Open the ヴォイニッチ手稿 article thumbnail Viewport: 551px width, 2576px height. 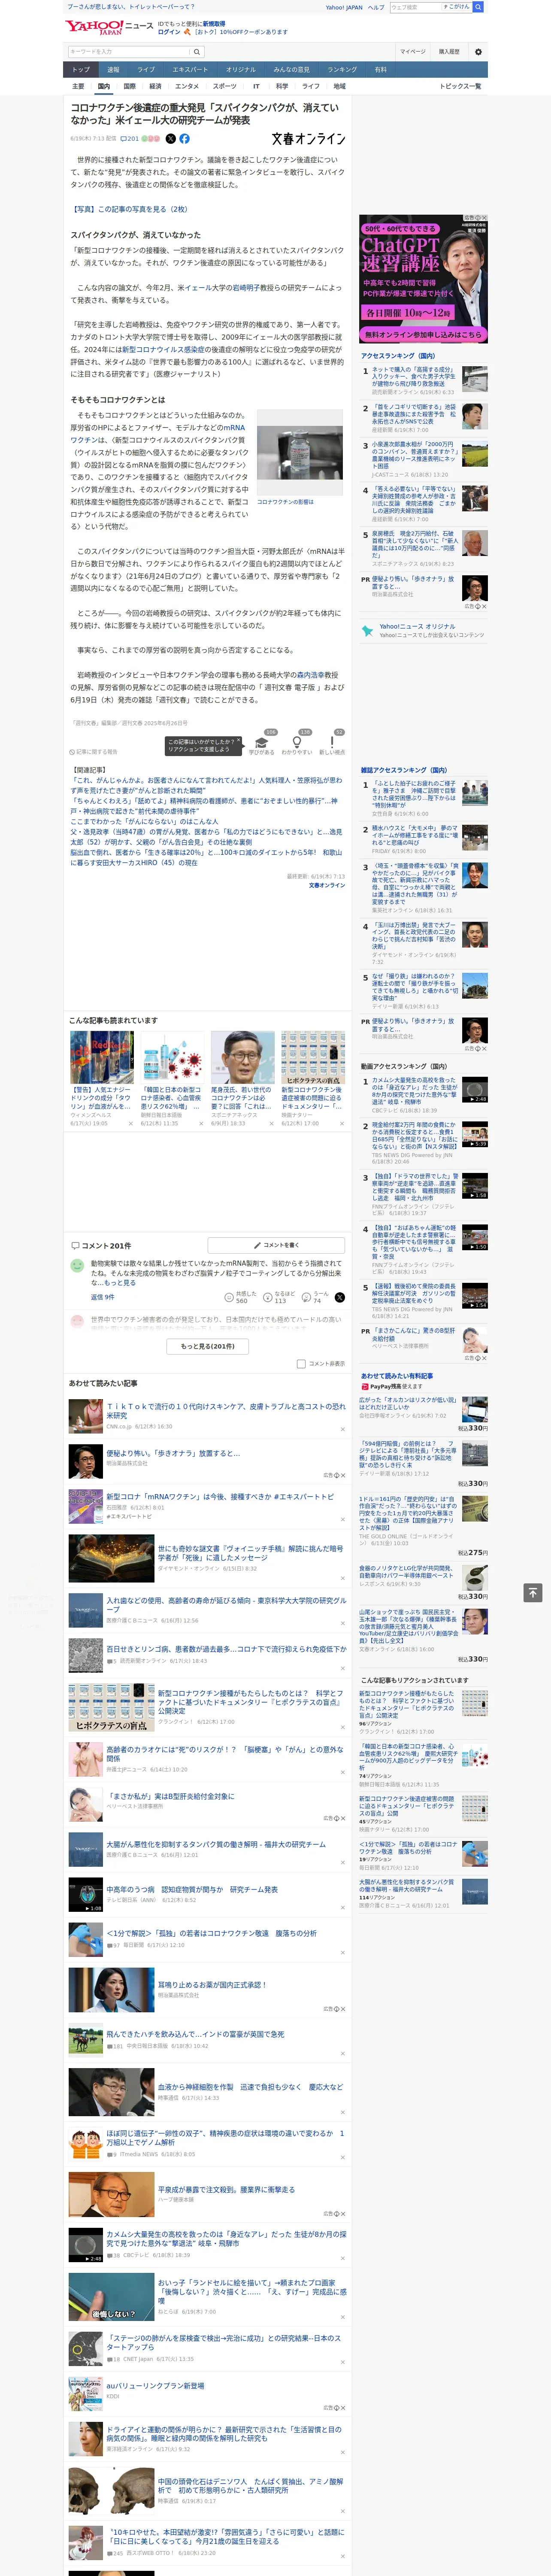111,1558
